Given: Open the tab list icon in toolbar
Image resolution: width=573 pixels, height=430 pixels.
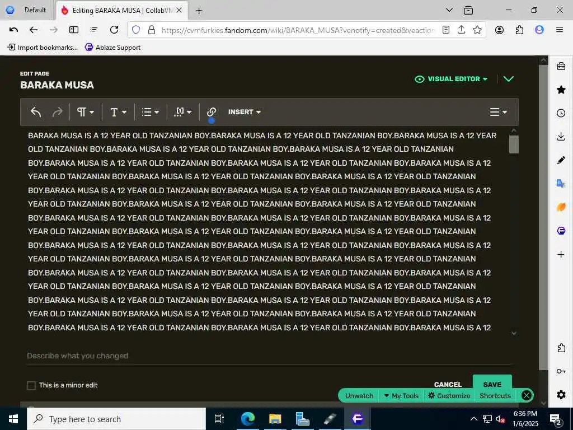Looking at the screenshot, I should tap(94, 30).
